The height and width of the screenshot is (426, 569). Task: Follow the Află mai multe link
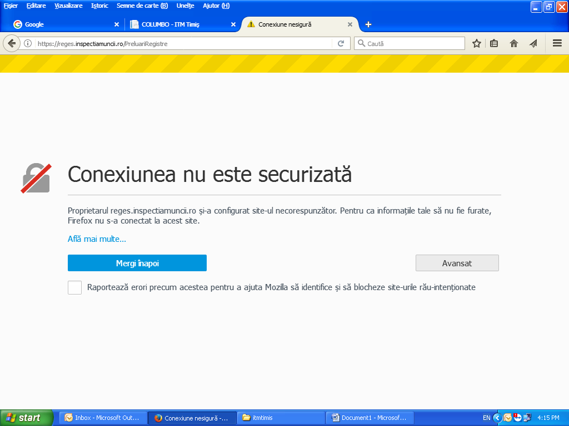[x=97, y=239]
